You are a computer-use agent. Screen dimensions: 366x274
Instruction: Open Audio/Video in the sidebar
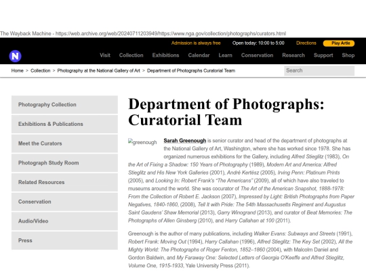tap(64, 221)
